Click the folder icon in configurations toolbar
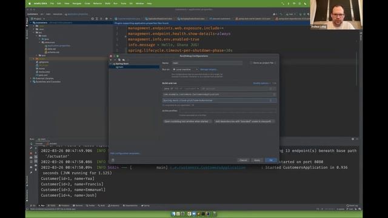The width and height of the screenshot is (388, 218). tap(124, 60)
